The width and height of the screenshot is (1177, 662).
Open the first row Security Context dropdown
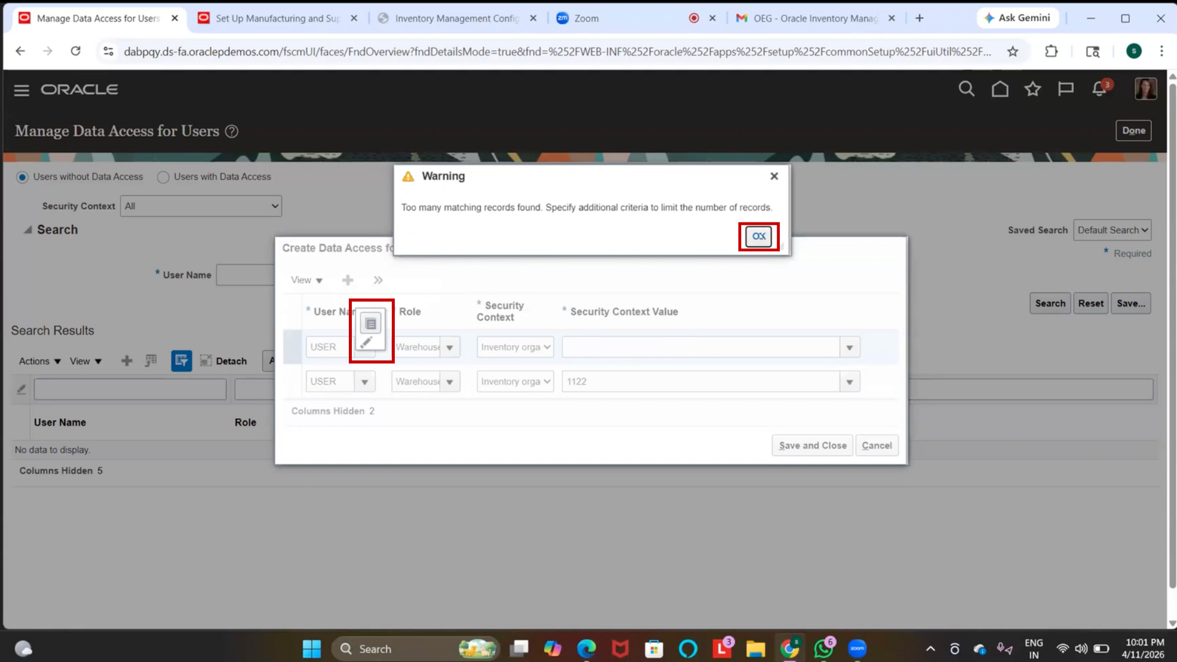515,348
